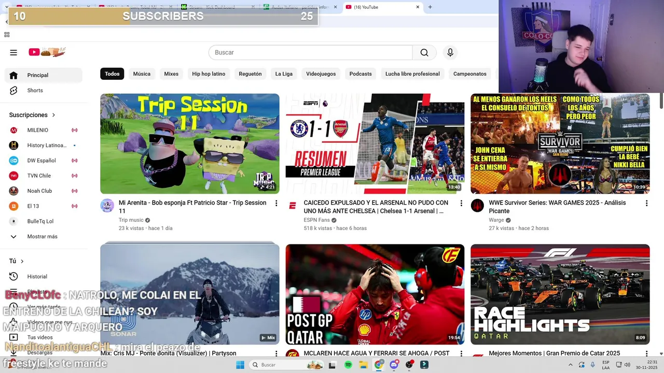Screen dimensions: 664x373
Task: Select the DW Español channel avatar
Action: [14, 161]
